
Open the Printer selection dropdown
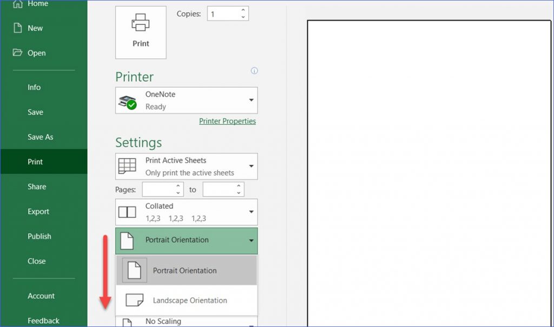(250, 100)
